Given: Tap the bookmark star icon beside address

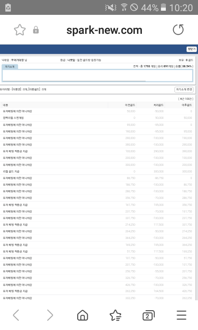Looking at the screenshot, I should [19, 30].
